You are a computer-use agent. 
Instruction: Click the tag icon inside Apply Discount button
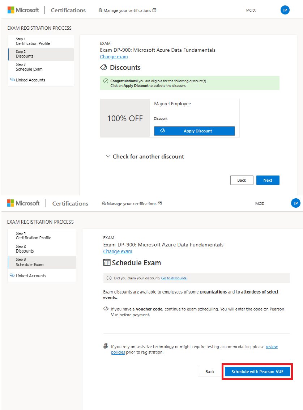point(162,131)
